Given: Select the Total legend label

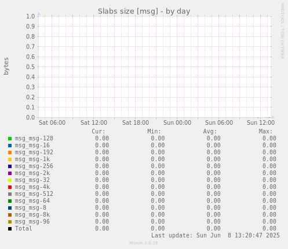Looking at the screenshot, I should (x=24, y=229).
